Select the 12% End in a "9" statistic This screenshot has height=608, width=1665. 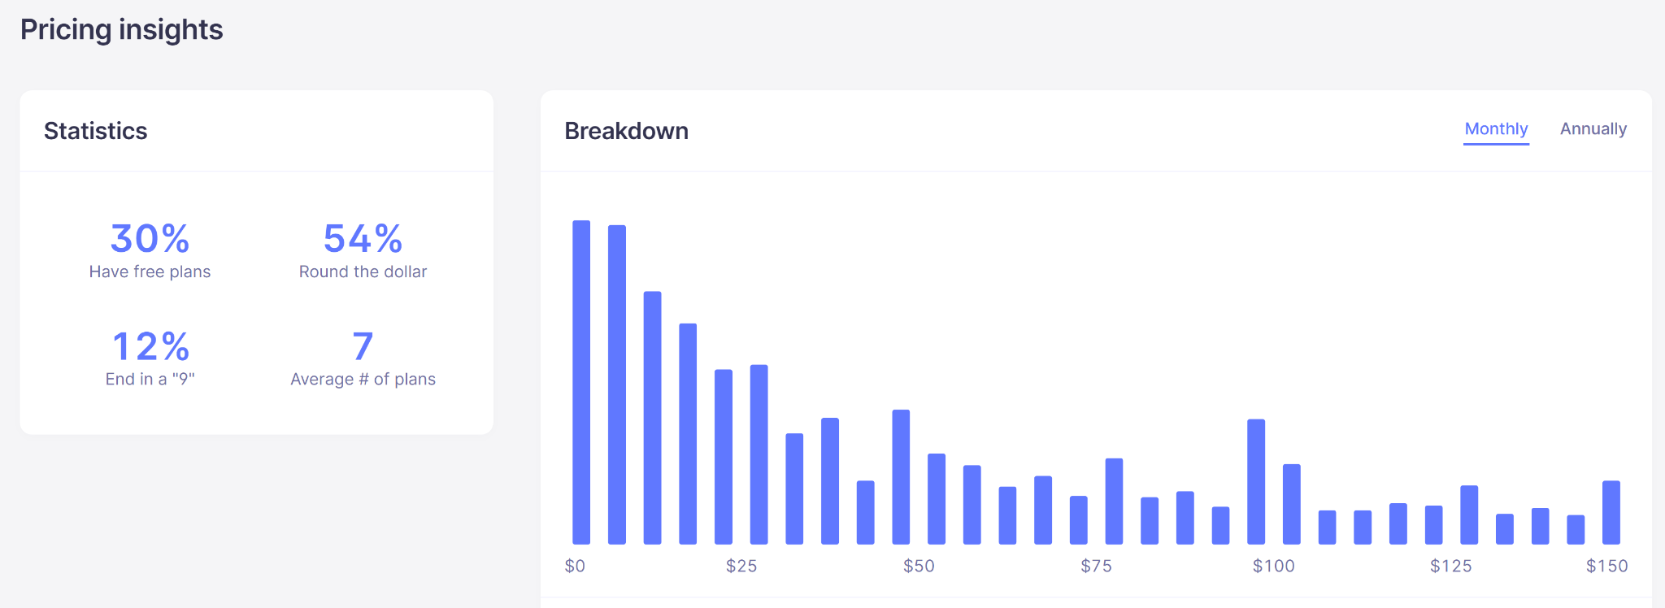(x=150, y=347)
